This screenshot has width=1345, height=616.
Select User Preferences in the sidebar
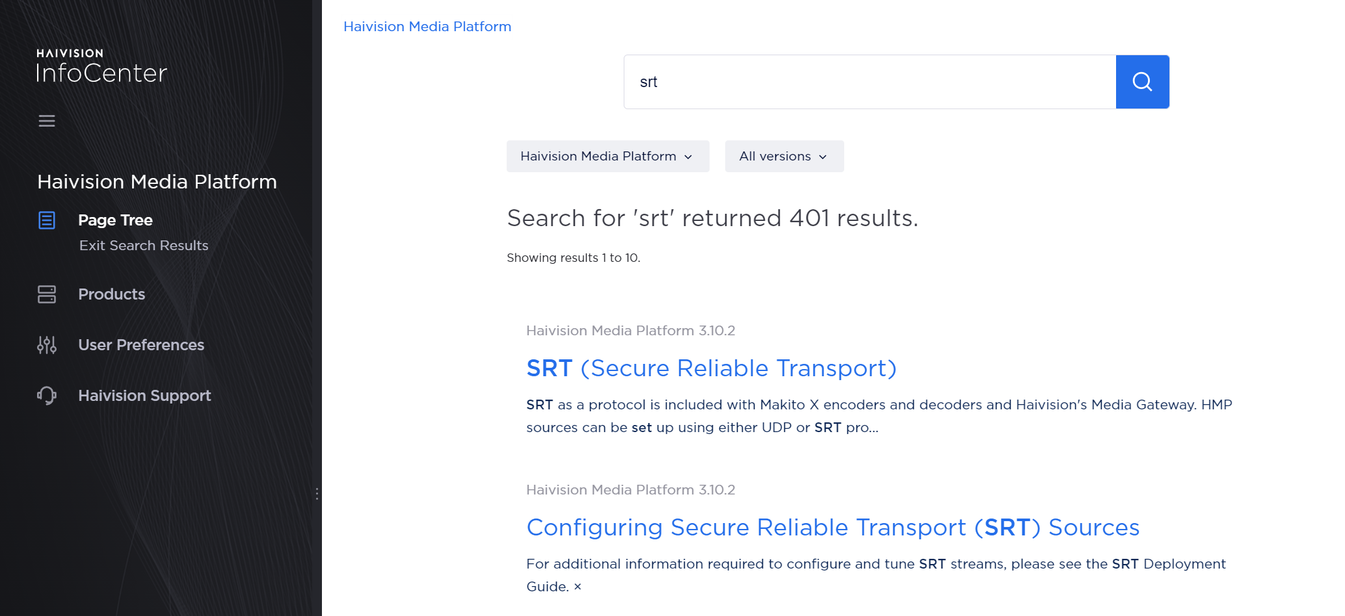[x=140, y=345]
